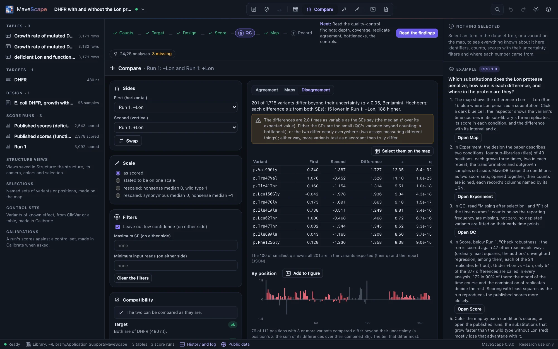Screen dimensions: 558x349
Task: Switch to the Disagreement tab
Action: pyautogui.click(x=316, y=90)
